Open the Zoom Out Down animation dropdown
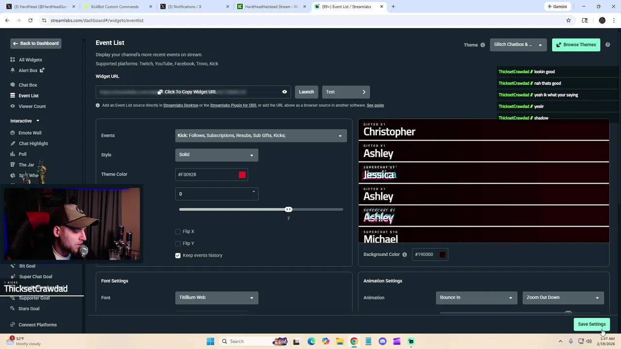This screenshot has height=349, width=621. [x=563, y=298]
